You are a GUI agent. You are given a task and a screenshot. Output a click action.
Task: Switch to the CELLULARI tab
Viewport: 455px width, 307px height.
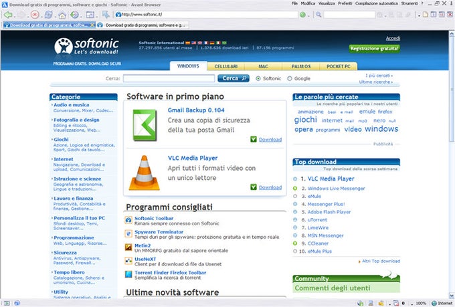(226, 66)
